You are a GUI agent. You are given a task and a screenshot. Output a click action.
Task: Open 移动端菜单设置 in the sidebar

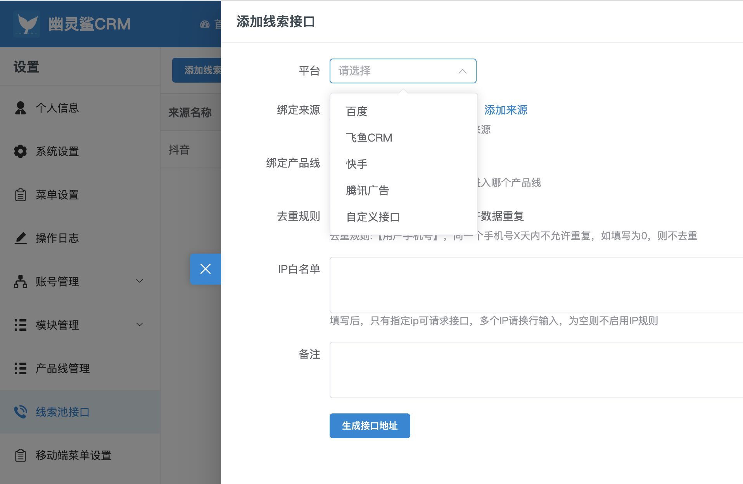click(80, 455)
